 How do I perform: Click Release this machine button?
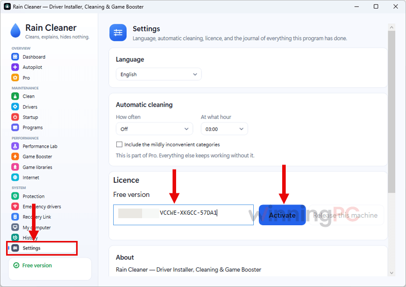(346, 215)
